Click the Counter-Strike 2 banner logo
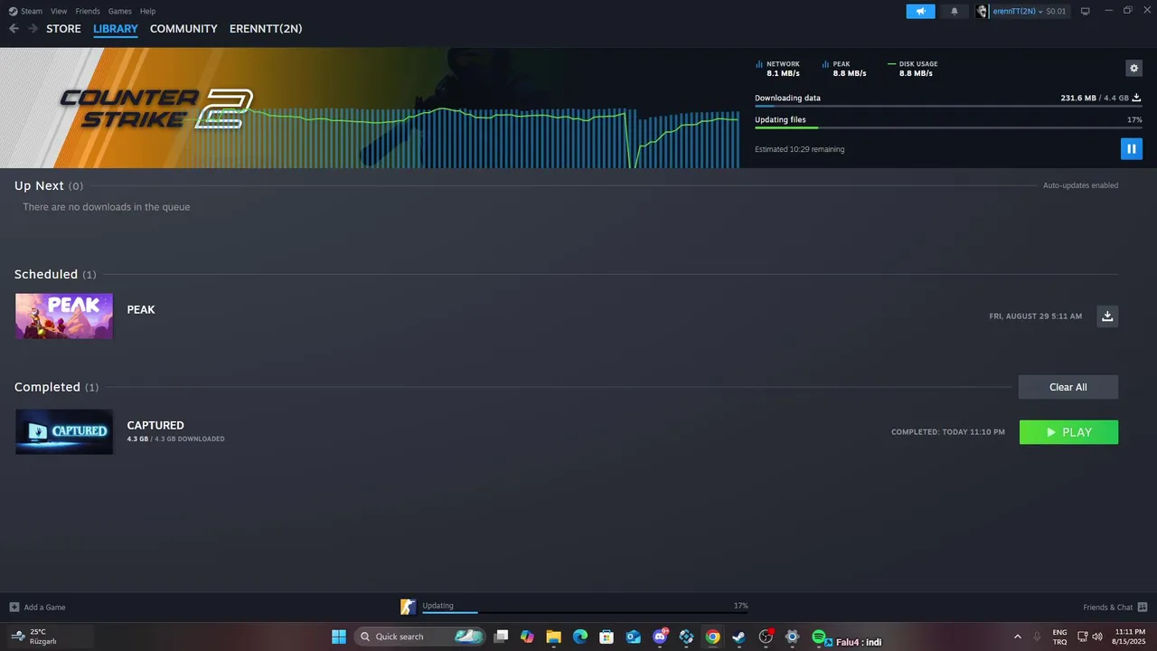 tap(156, 108)
